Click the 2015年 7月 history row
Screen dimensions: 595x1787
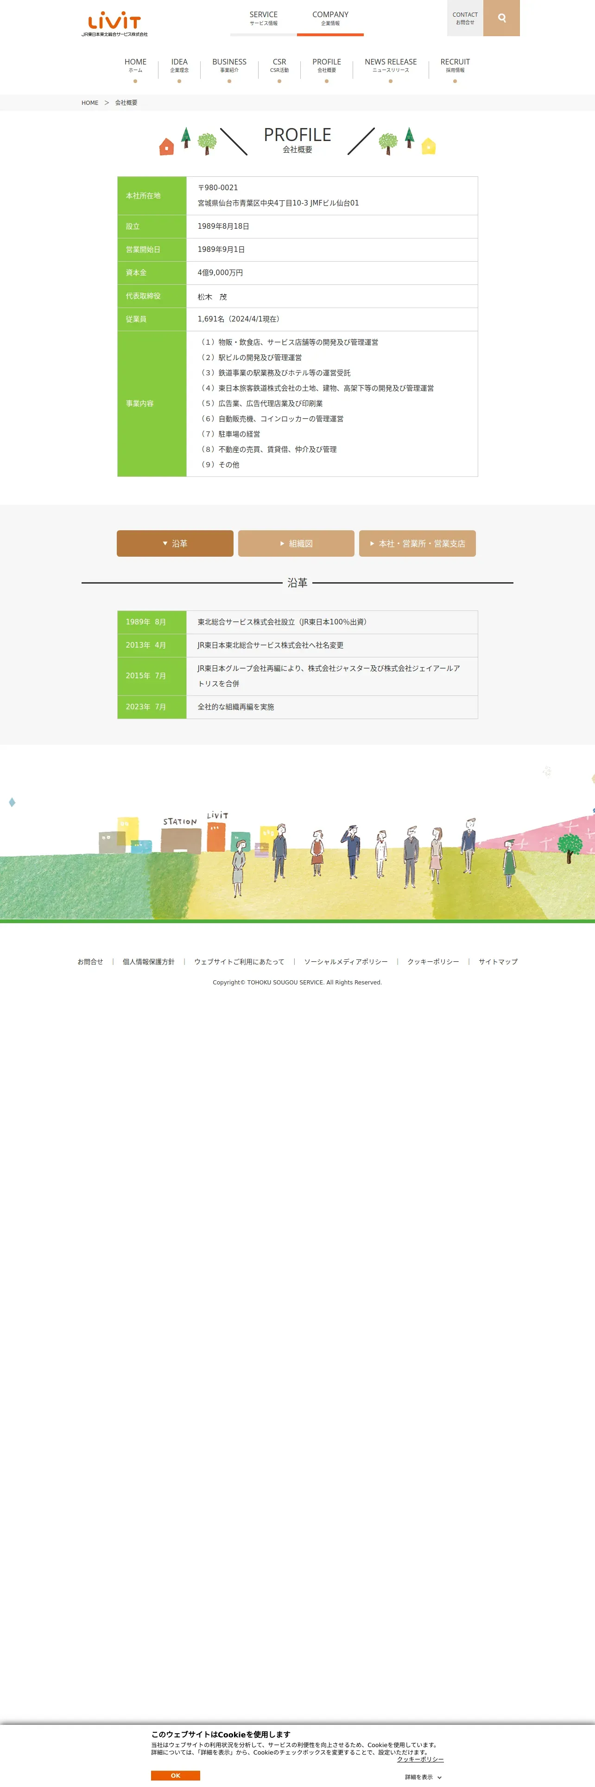pos(297,676)
